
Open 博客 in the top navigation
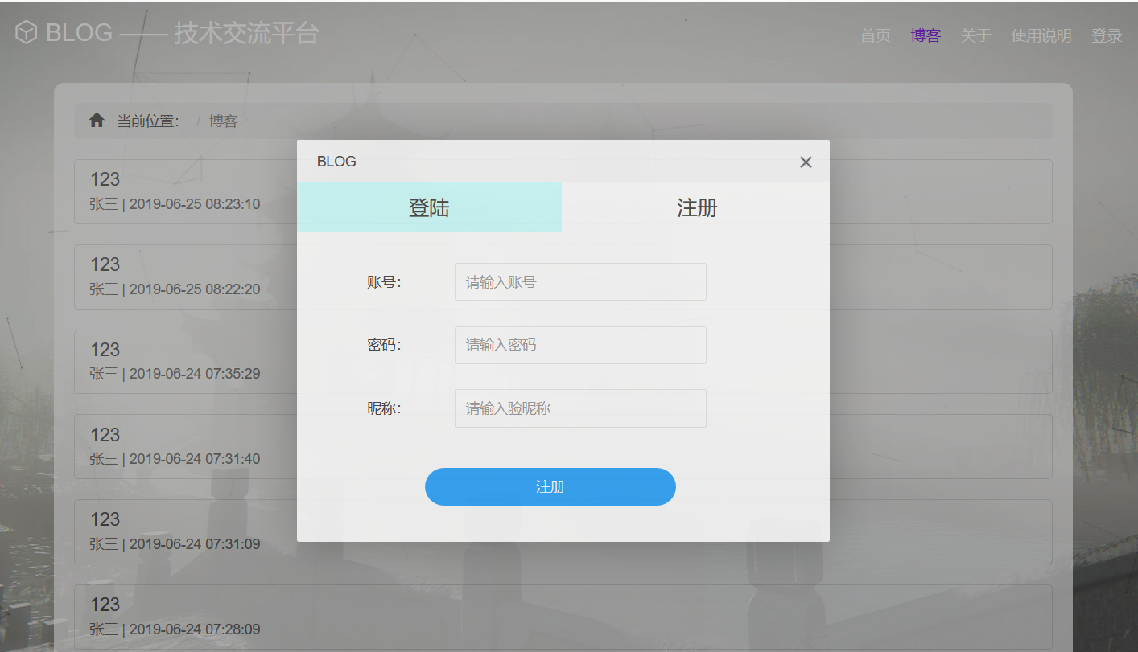926,36
